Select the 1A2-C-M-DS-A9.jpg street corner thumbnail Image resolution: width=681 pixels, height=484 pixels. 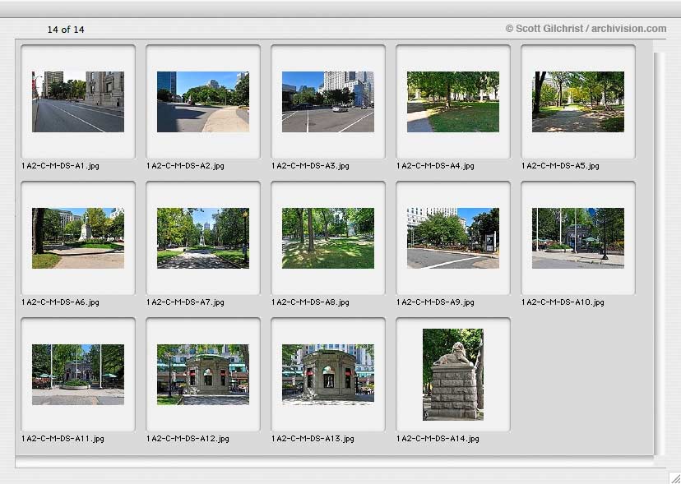pos(453,237)
